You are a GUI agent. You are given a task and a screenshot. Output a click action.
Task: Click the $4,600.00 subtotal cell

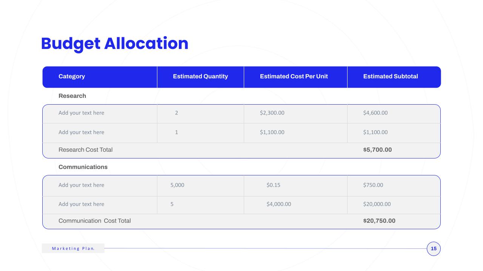394,114
